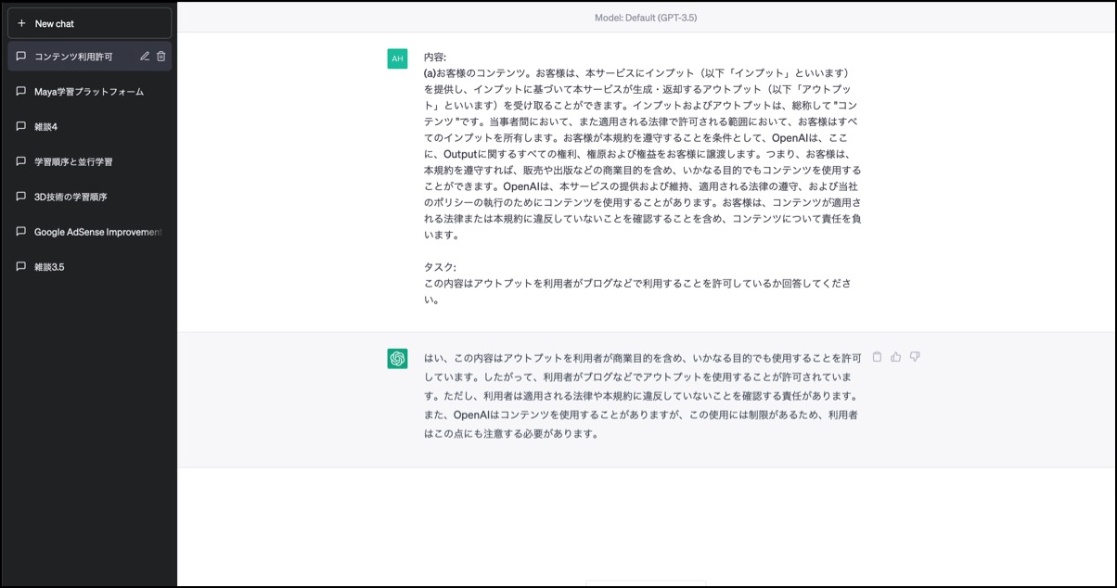Image resolution: width=1117 pixels, height=588 pixels.
Task: Open the 3D技術の学習順序 conversation
Action: pyautogui.click(x=89, y=197)
